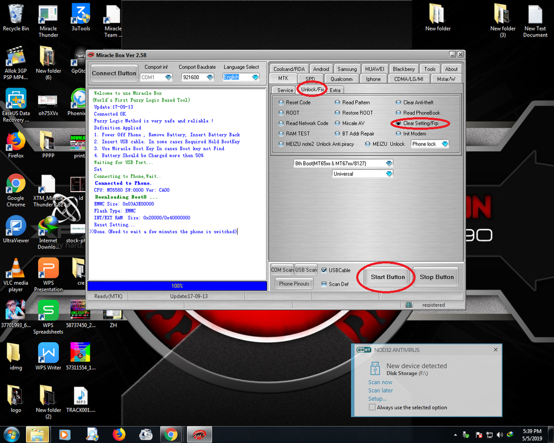
Task: Launch Firefox from the desktop
Action: tap(16, 145)
